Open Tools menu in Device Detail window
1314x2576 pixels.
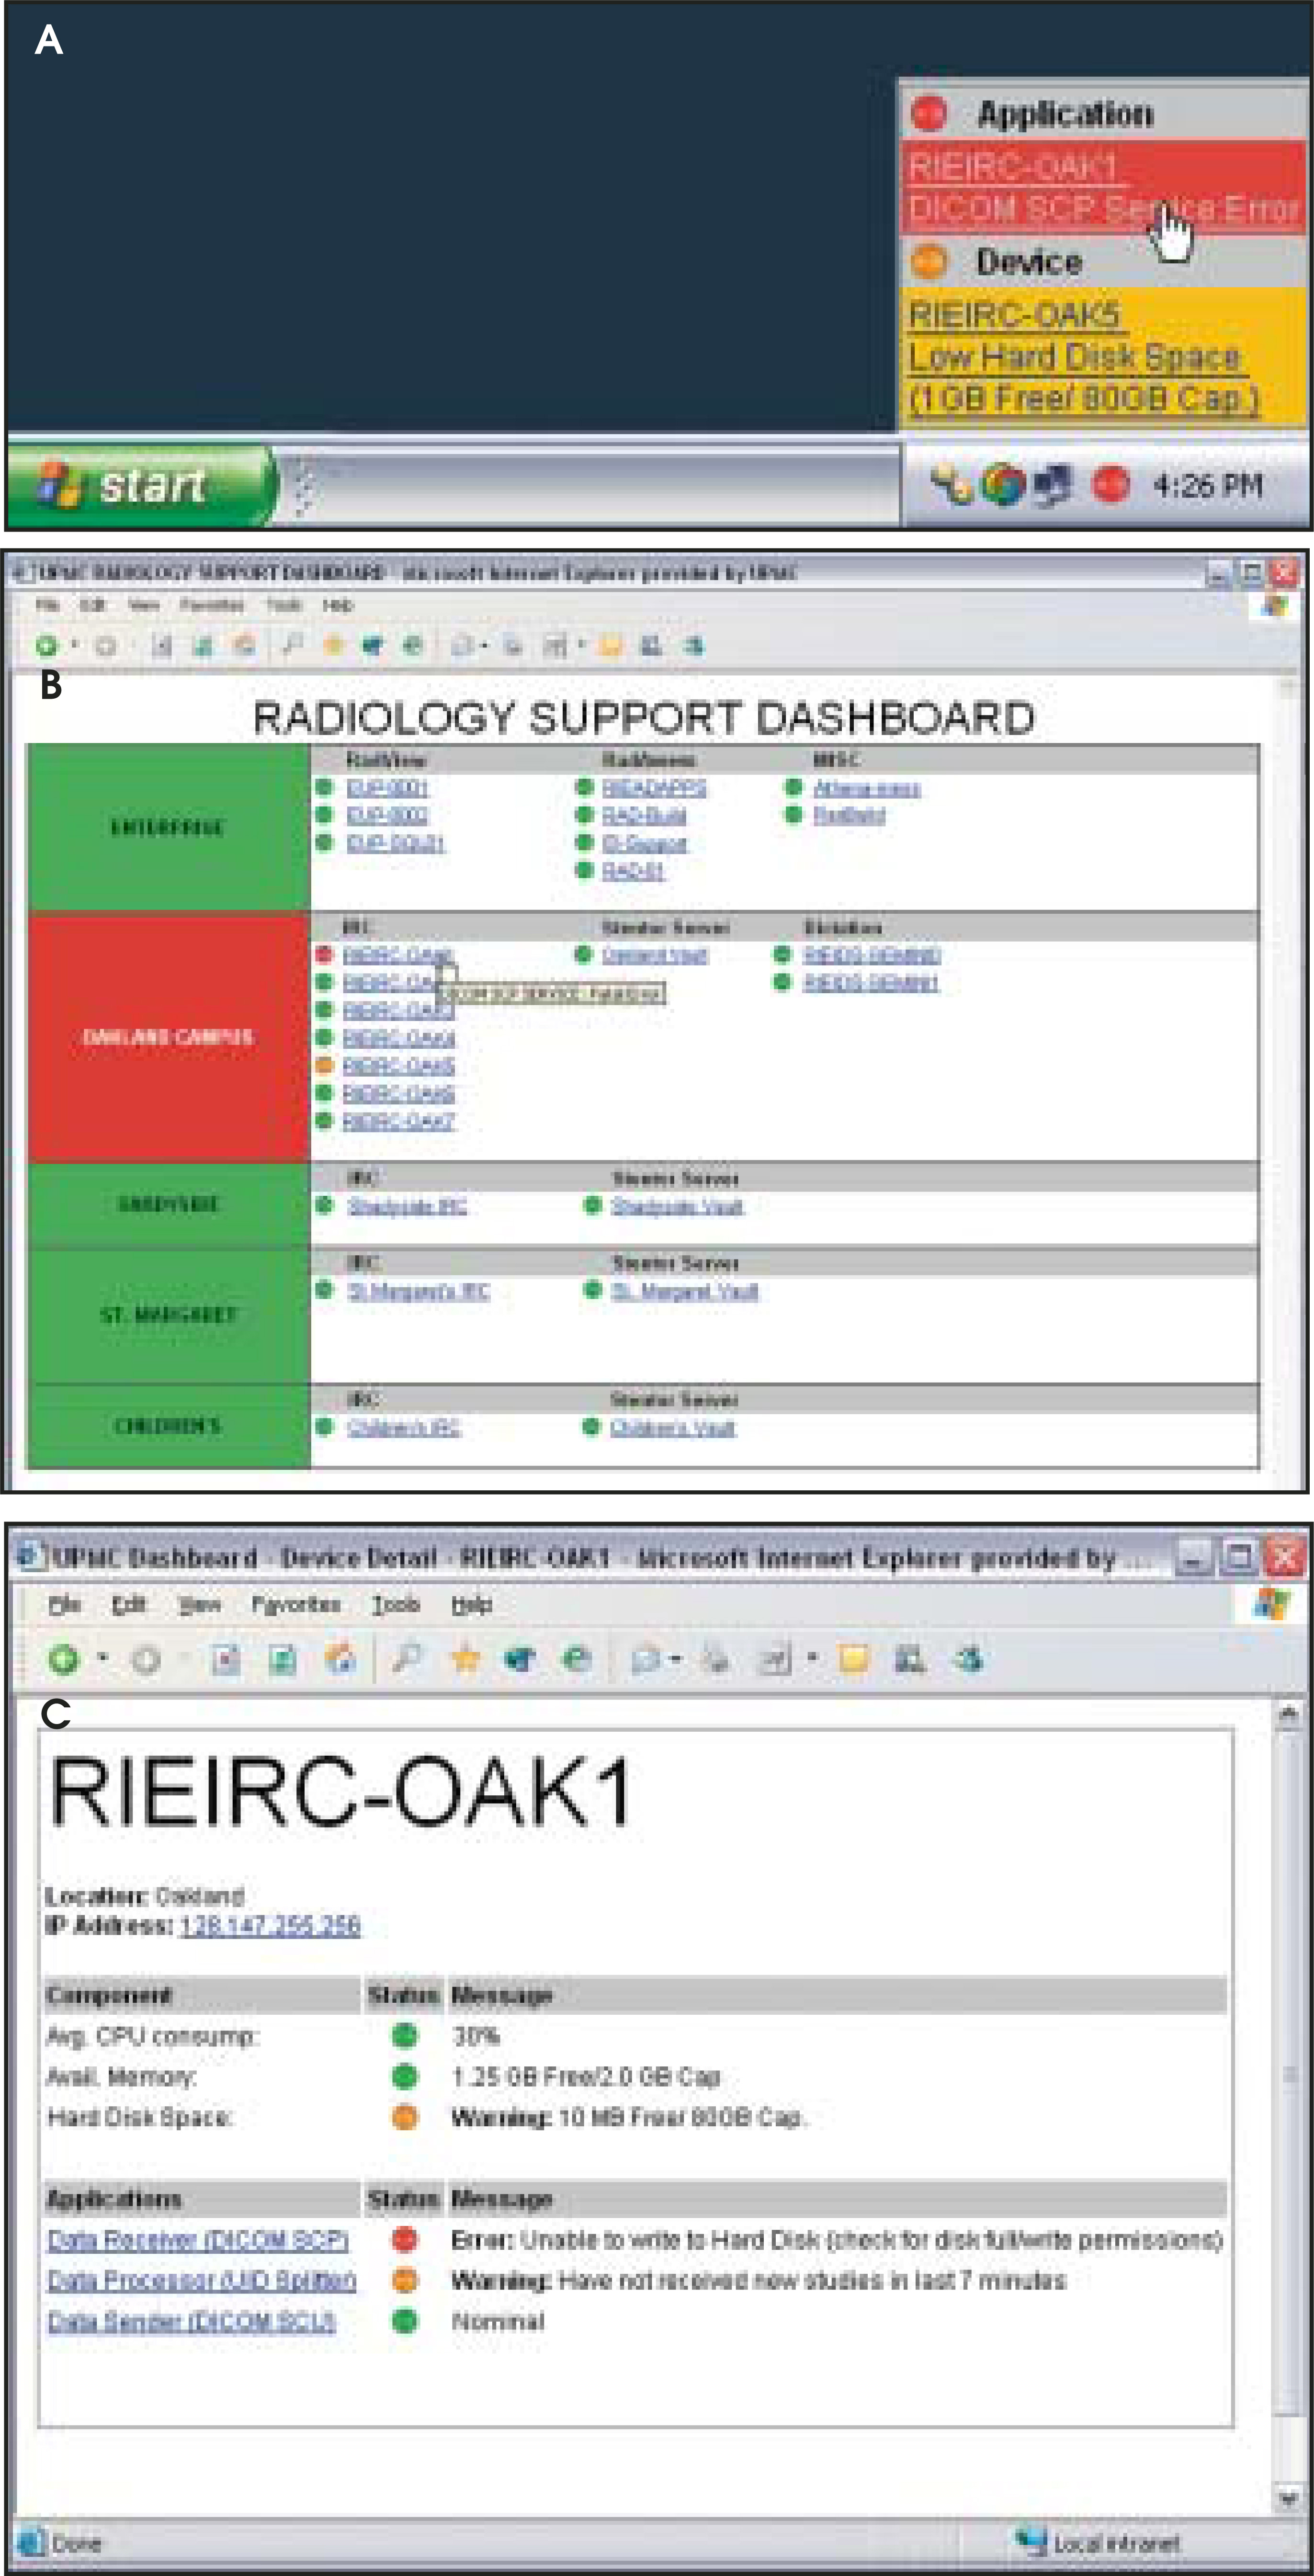(x=396, y=1604)
